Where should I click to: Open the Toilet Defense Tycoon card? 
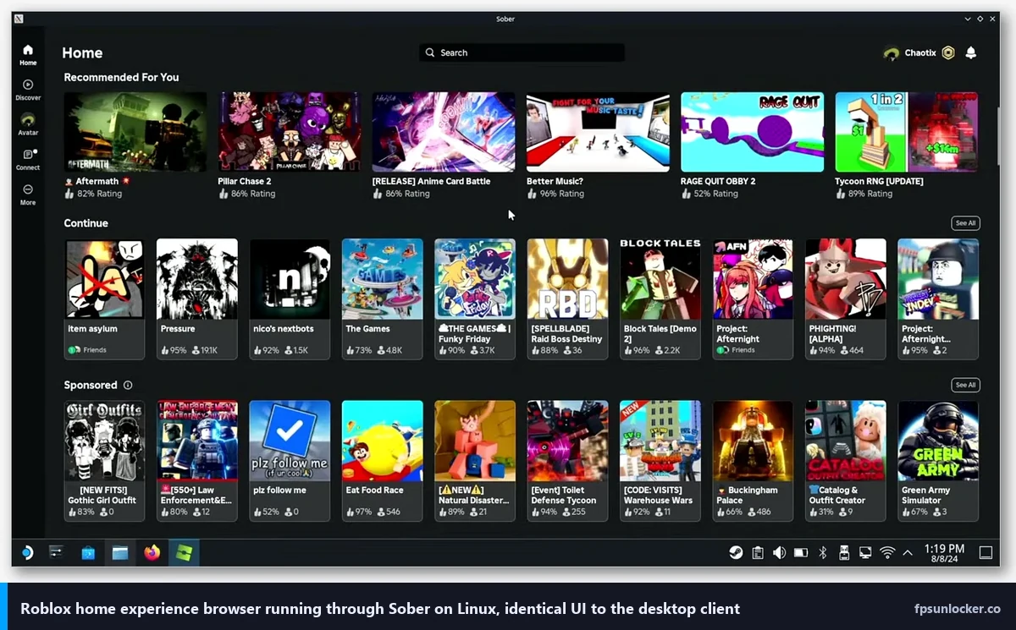click(x=567, y=461)
